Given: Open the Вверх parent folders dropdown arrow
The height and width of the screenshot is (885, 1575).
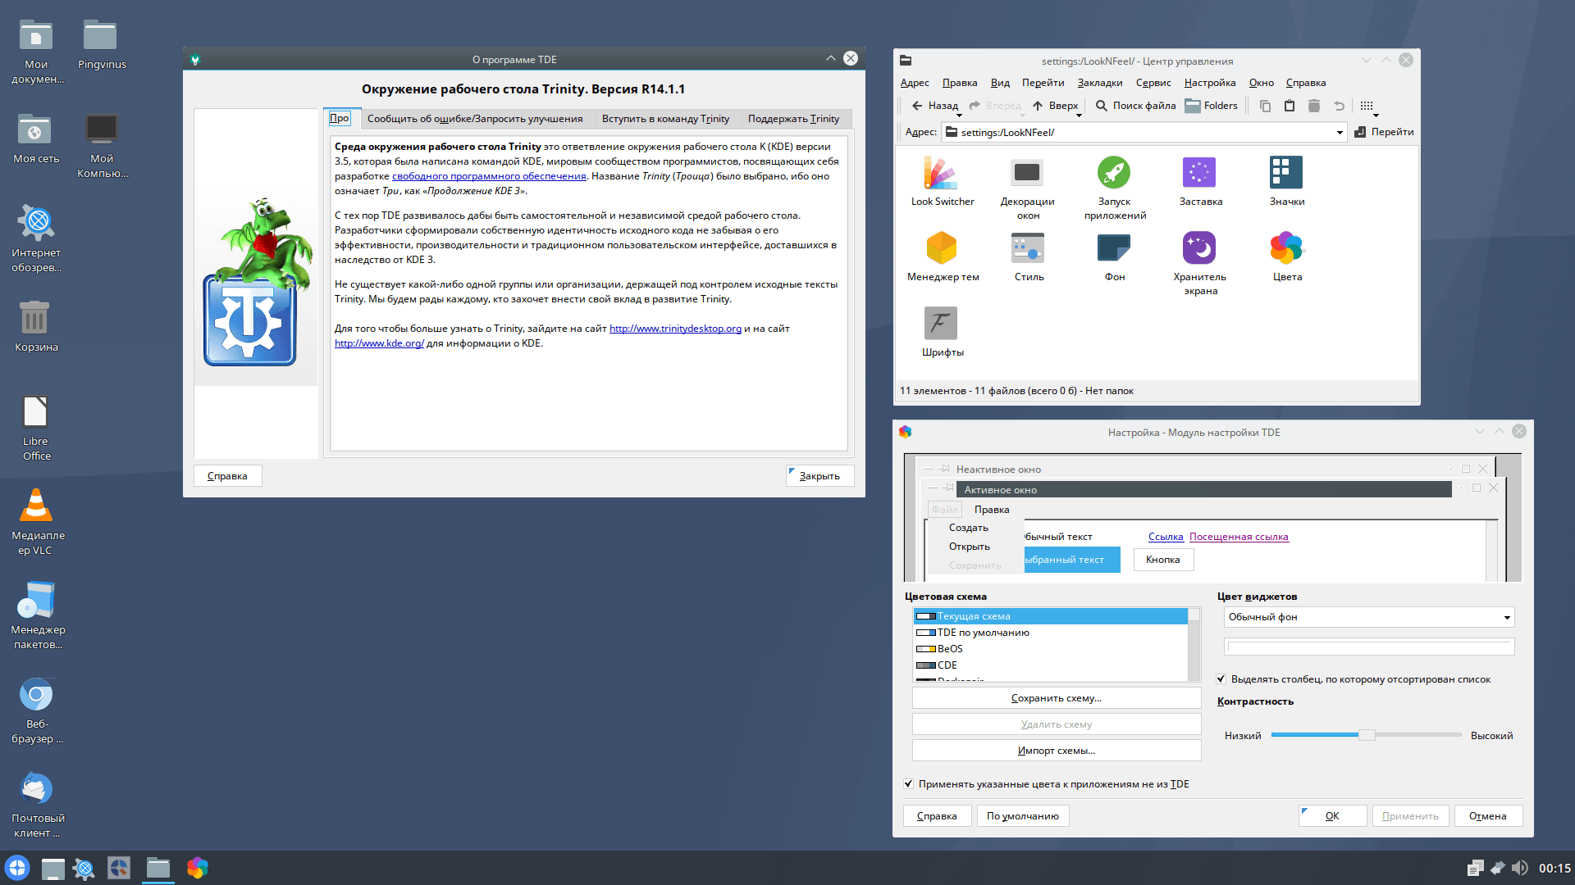Looking at the screenshot, I should pos(1079,115).
